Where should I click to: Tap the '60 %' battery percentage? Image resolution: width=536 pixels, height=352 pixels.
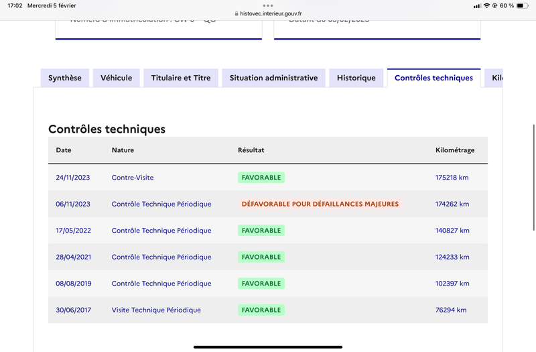coord(507,6)
